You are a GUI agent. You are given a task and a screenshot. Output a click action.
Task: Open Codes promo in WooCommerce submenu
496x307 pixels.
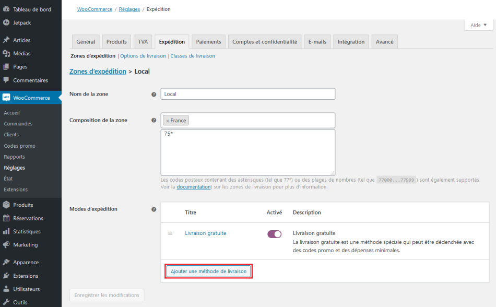20,146
